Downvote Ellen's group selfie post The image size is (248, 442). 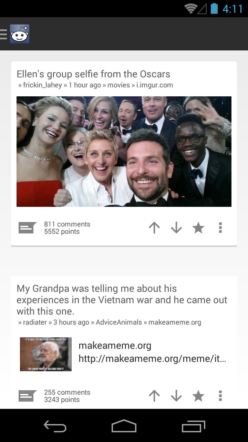(x=176, y=228)
